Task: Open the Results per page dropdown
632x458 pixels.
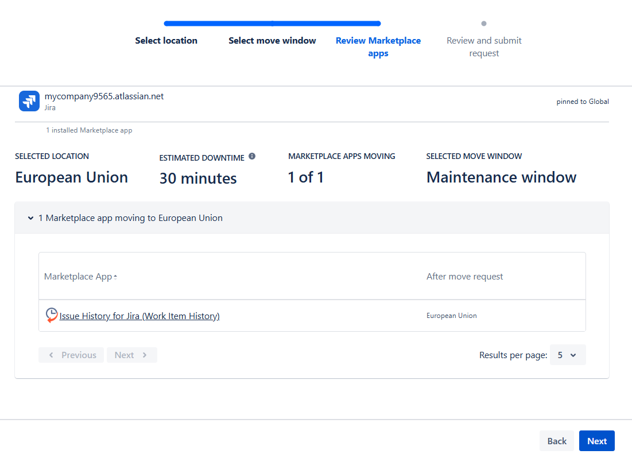Action: (x=567, y=355)
